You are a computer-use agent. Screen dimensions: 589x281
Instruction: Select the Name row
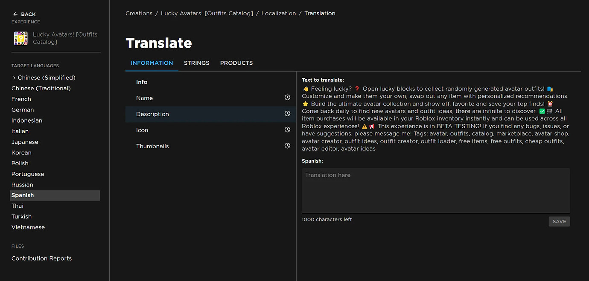[x=210, y=98]
